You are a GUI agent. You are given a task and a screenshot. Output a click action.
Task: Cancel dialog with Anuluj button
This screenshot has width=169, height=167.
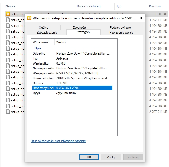click(111, 157)
